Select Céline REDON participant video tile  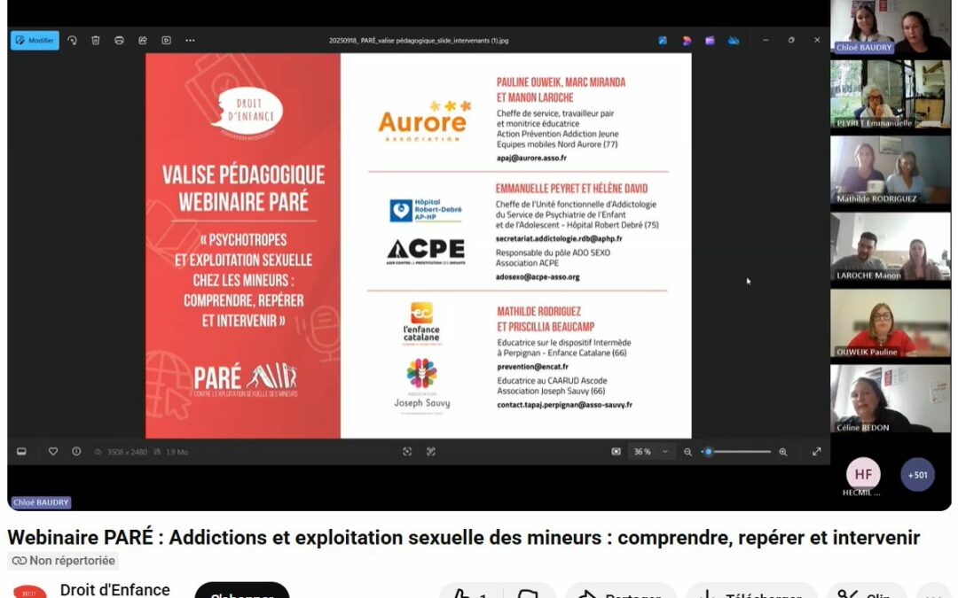pos(891,399)
